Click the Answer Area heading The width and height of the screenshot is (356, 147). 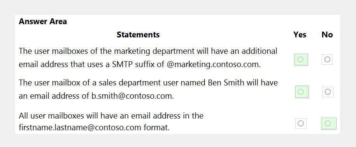pos(43,21)
